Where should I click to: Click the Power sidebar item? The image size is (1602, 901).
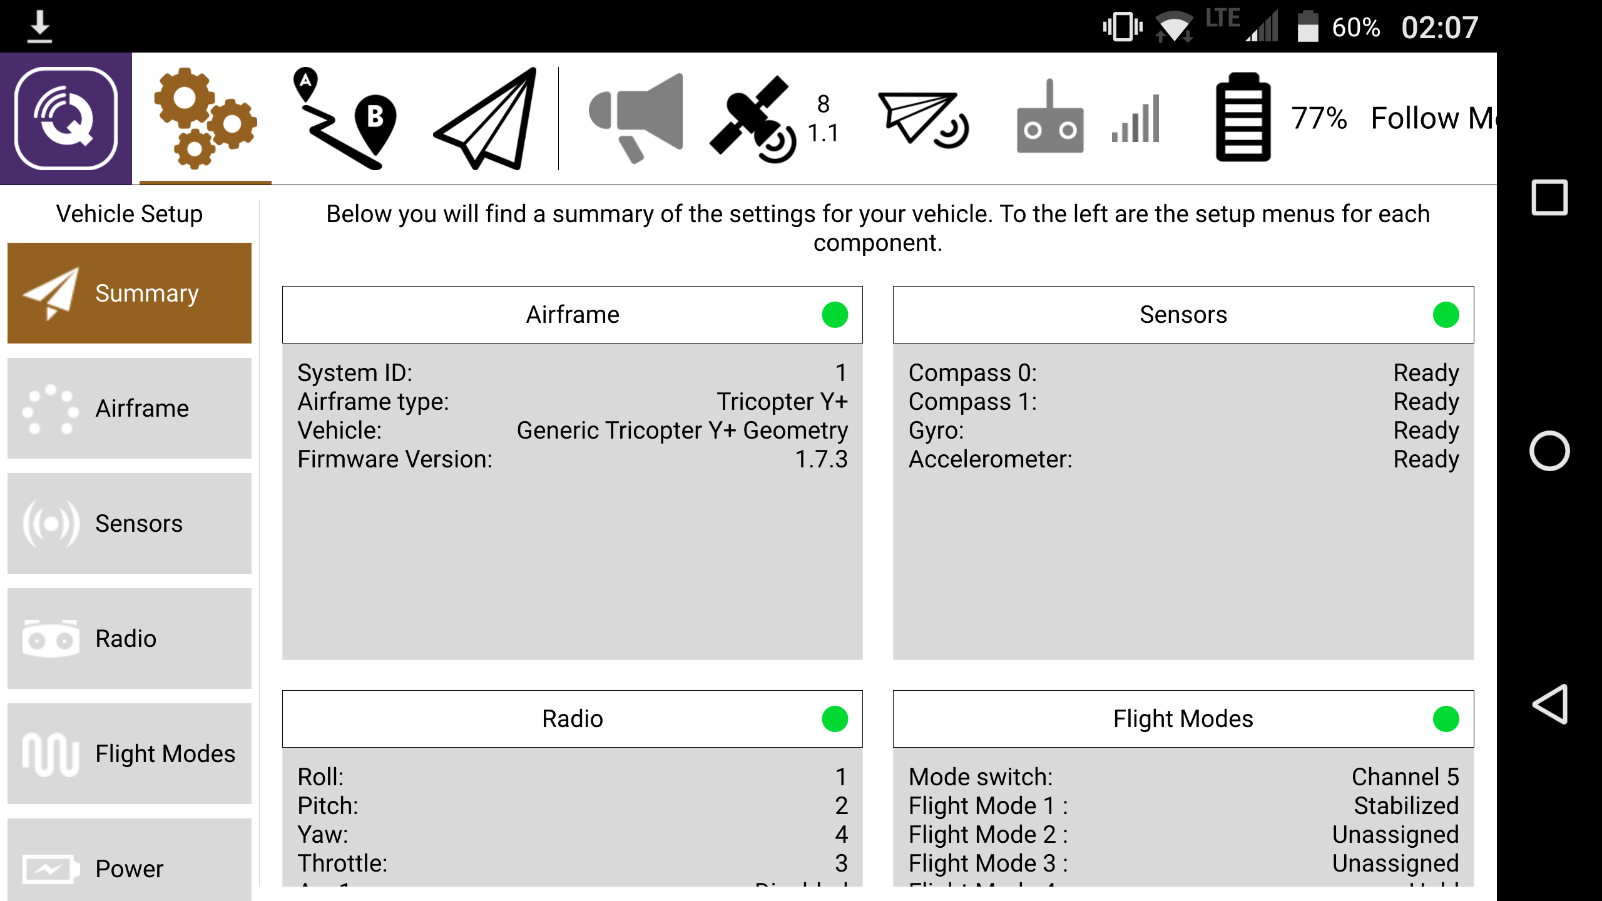coord(128,867)
